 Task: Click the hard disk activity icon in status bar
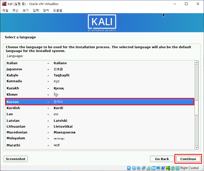tap(129, 168)
